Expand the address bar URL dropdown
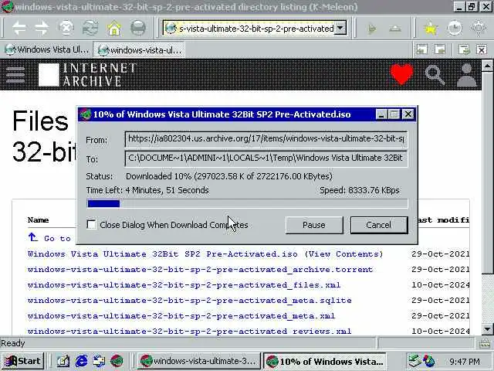 [340, 28]
